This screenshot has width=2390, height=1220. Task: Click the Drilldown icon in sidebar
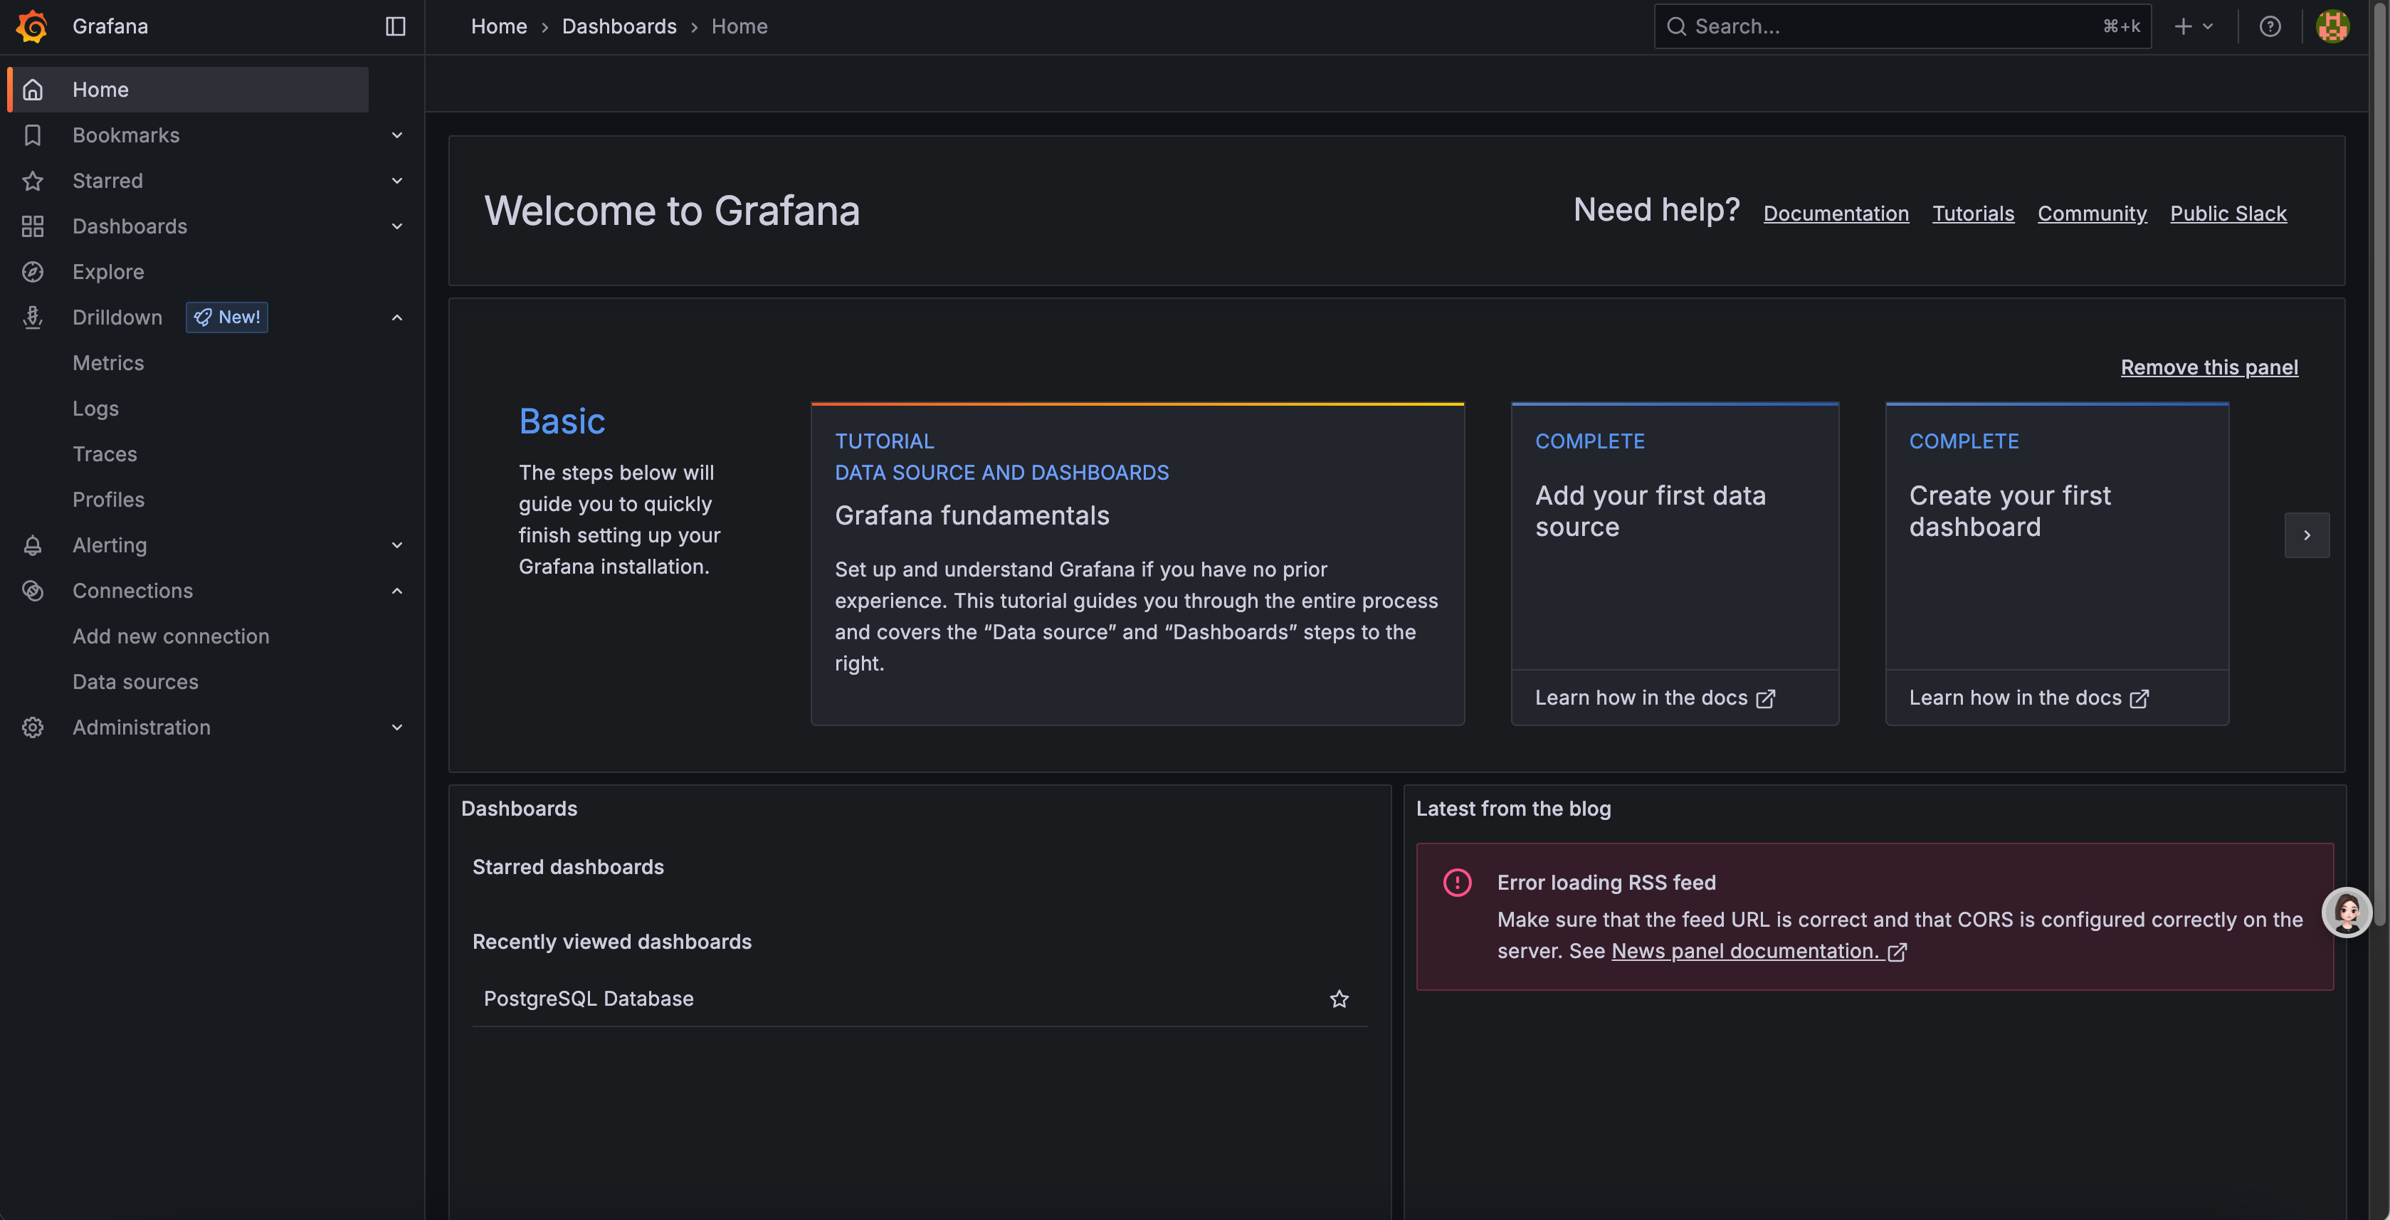coord(33,317)
